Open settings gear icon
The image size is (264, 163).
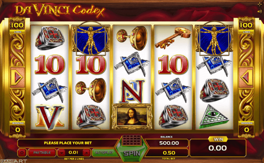click(22, 153)
